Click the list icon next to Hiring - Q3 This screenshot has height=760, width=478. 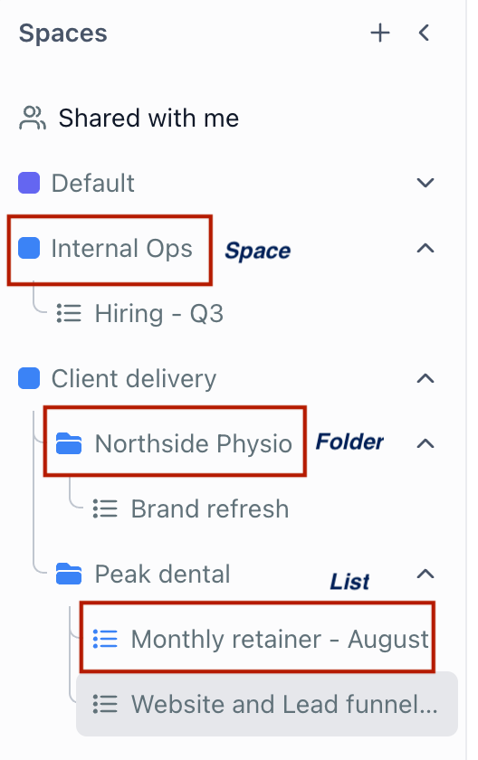[x=69, y=313]
